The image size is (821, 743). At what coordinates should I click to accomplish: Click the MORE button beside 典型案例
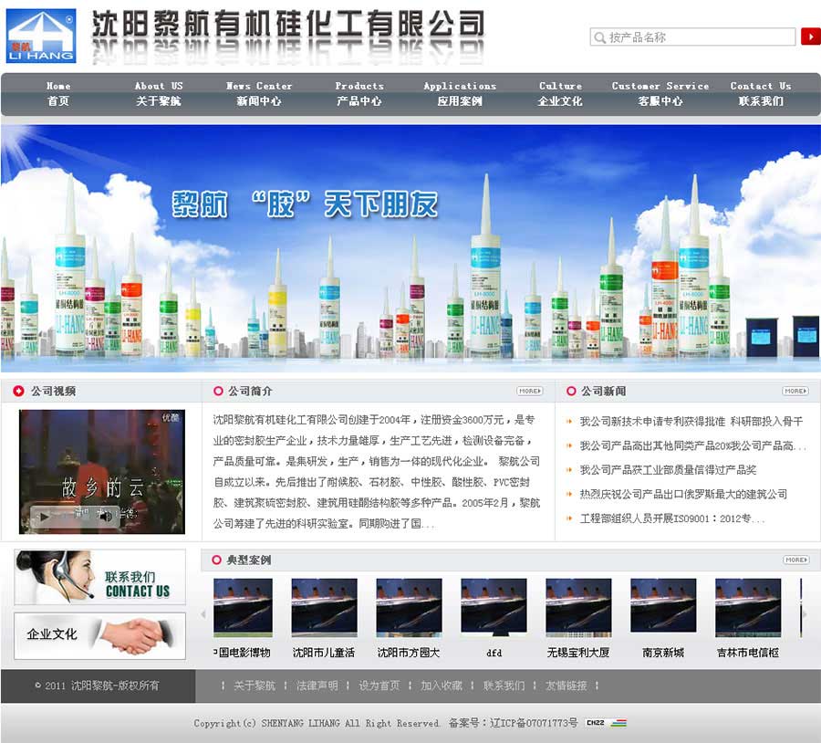[795, 560]
